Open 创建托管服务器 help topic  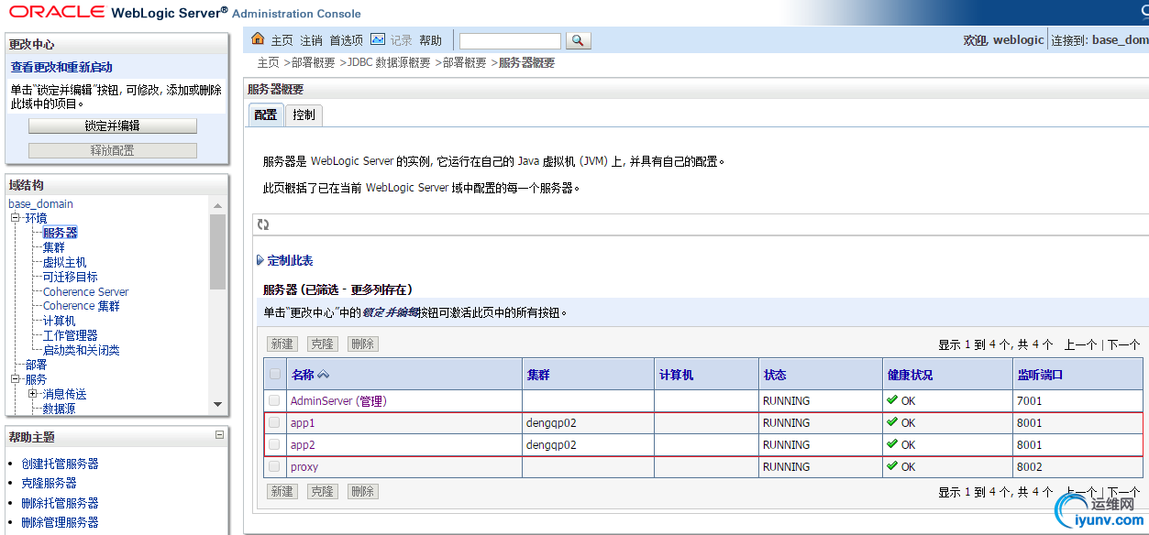(60, 464)
